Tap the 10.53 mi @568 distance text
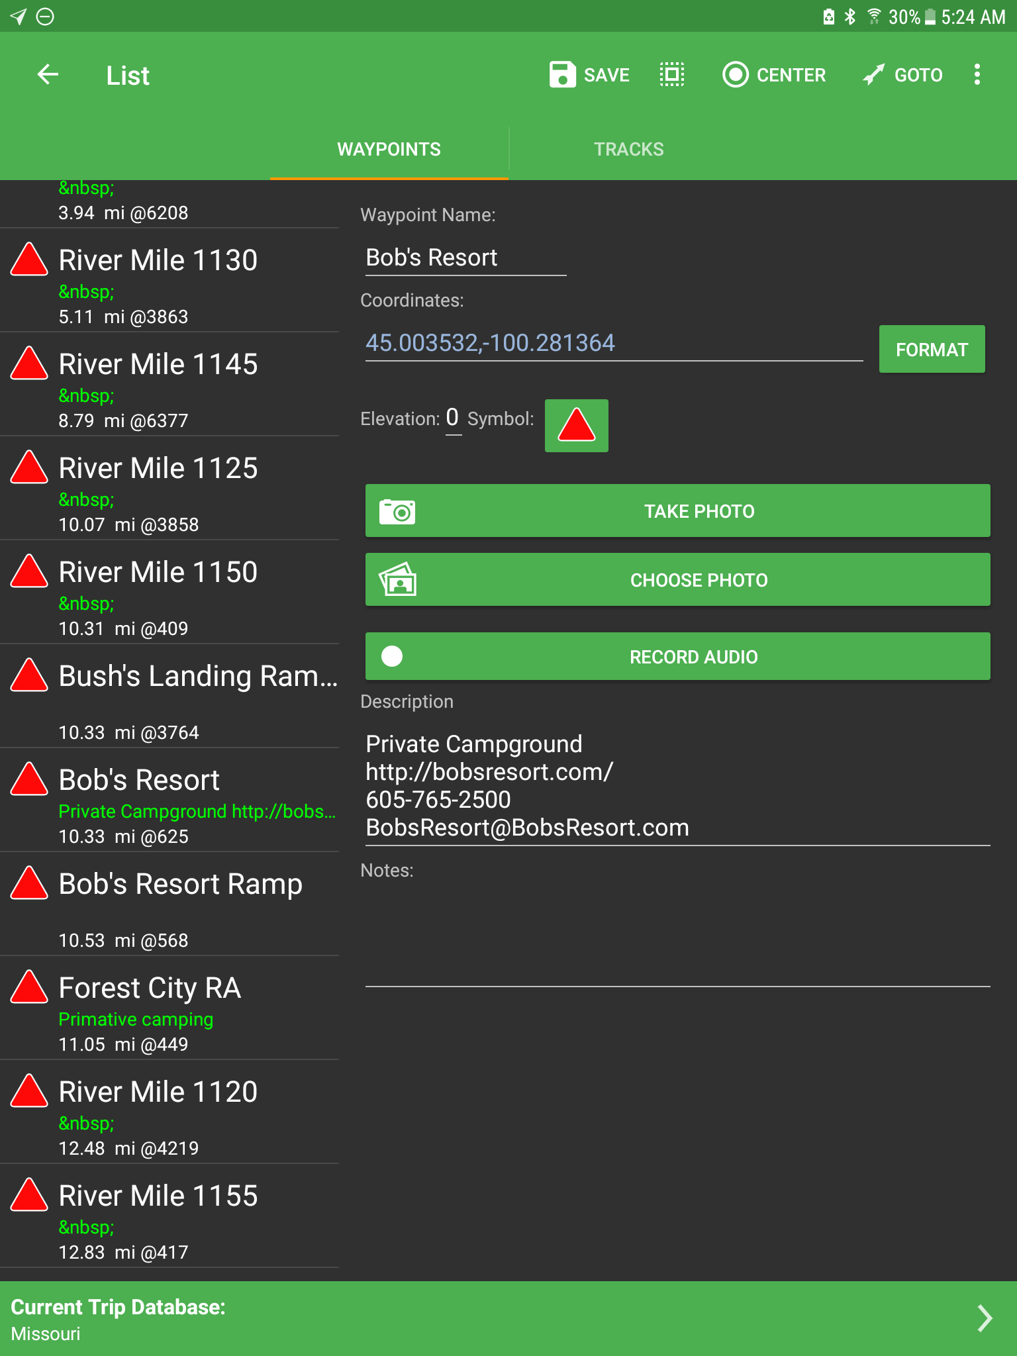 point(123,940)
